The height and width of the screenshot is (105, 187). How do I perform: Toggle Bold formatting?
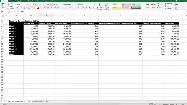click(x=18, y=8)
